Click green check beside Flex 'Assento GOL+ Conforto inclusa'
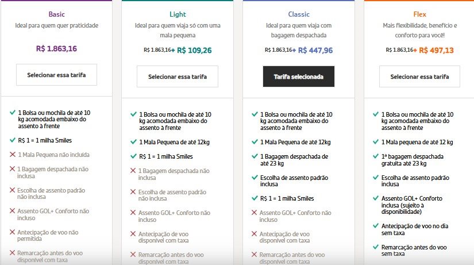This screenshot has width=474, height=265. pos(375,199)
